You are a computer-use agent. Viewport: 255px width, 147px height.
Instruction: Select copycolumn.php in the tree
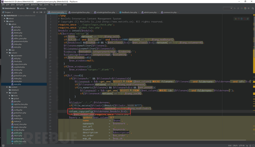pos(19,64)
